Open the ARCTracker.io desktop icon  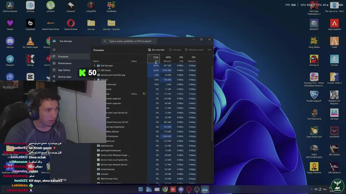tap(334, 168)
